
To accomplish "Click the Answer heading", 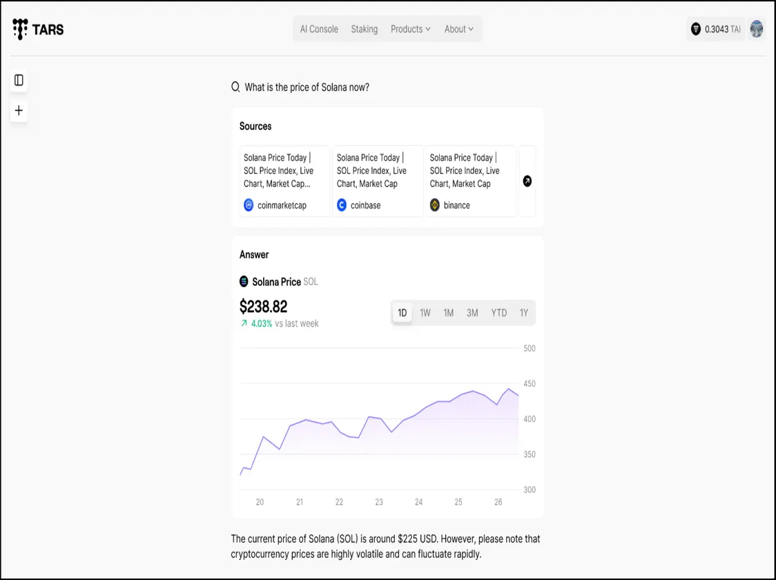I will (x=254, y=255).
